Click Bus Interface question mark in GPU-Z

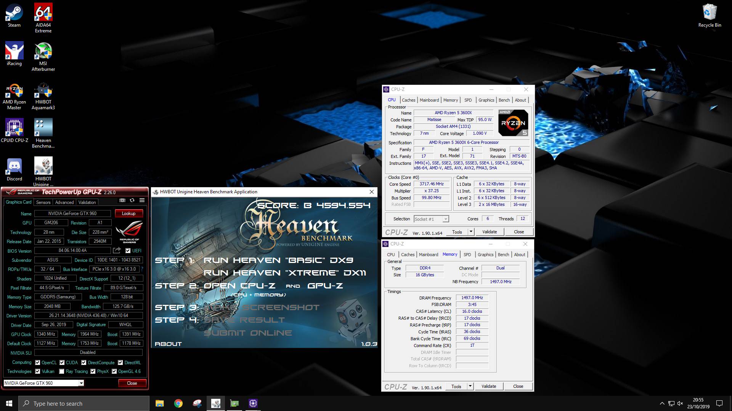(142, 269)
